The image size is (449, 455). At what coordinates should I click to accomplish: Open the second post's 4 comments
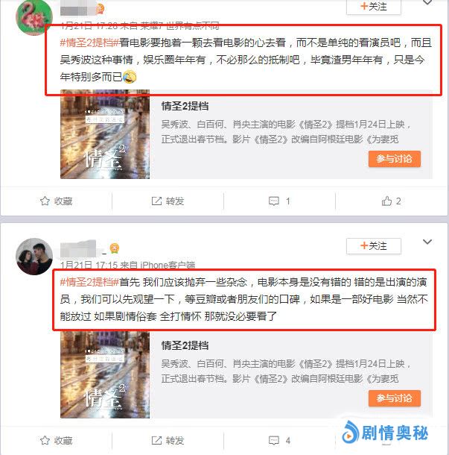point(274,440)
